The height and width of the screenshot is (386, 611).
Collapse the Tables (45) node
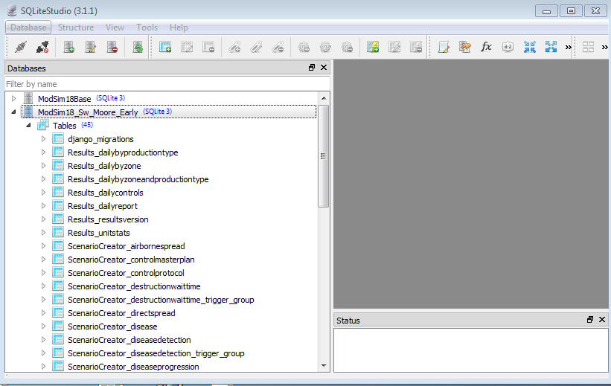[x=28, y=126]
